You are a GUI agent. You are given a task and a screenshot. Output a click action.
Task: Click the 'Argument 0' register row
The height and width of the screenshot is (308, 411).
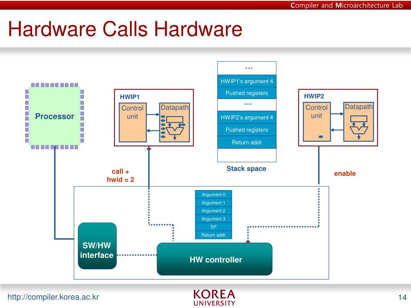pyautogui.click(x=214, y=195)
